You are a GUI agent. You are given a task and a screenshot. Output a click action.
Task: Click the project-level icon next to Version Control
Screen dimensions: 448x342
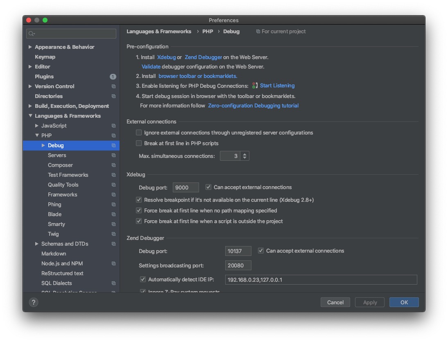tap(113, 87)
